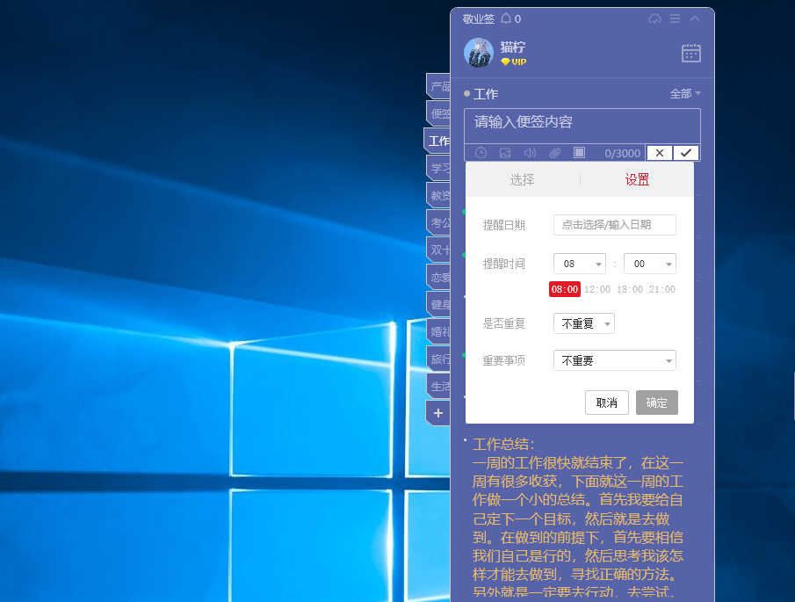Click the cloud sync icon

click(654, 18)
